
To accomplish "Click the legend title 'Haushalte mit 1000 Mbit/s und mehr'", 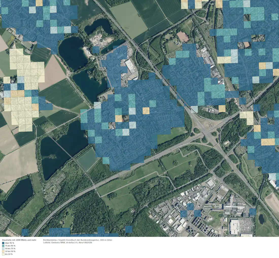I will [19, 240].
